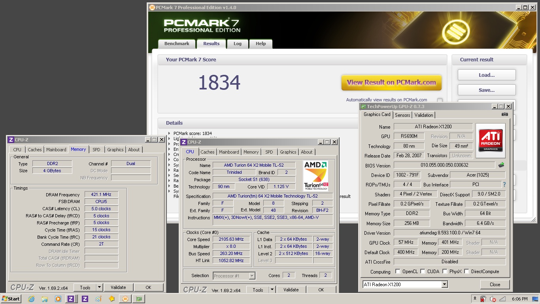The image size is (540, 304).
Task: Open Internet Explorer from the taskbar
Action: pyautogui.click(x=31, y=299)
